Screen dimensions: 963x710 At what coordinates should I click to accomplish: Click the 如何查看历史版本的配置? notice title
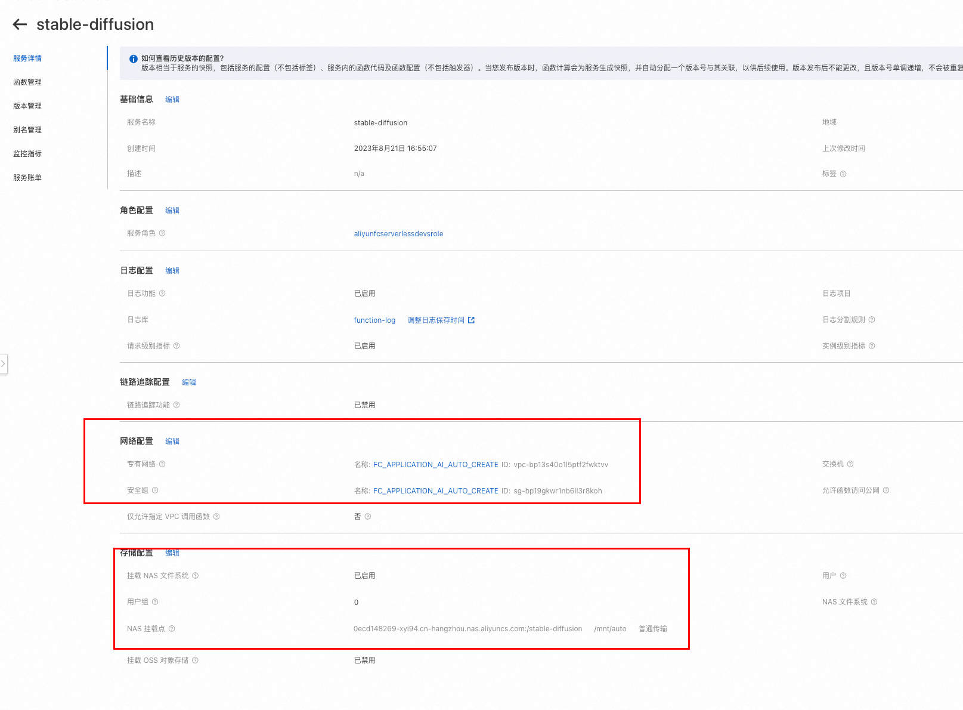(x=182, y=58)
